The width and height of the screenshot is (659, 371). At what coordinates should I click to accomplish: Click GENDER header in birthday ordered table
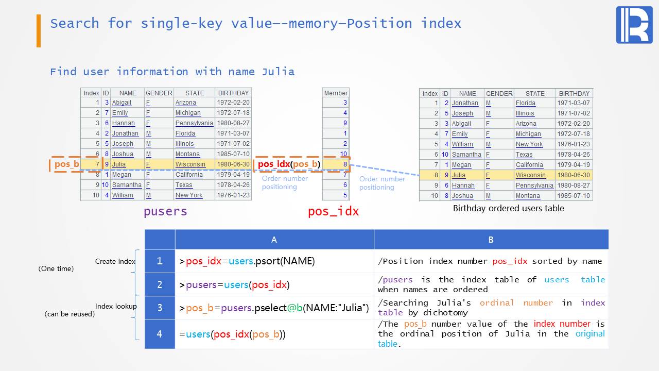[499, 93]
